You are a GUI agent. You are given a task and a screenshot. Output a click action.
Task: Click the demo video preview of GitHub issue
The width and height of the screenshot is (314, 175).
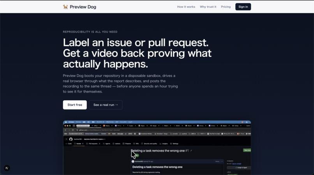click(157, 148)
